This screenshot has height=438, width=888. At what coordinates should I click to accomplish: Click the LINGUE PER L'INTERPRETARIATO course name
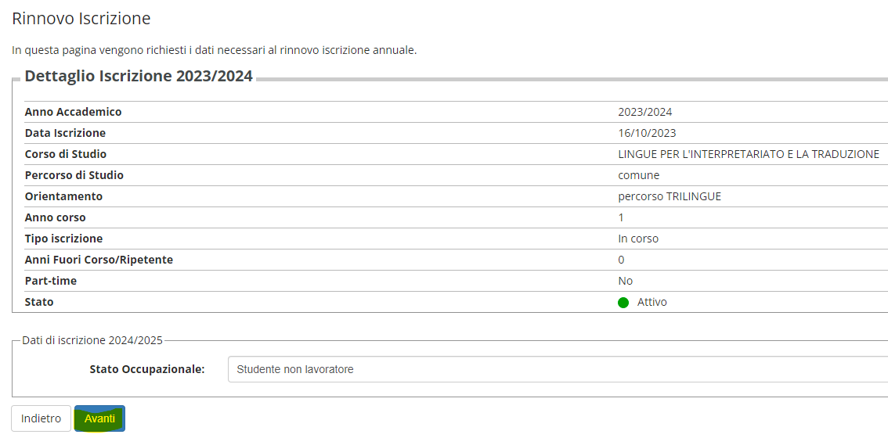pos(748,154)
